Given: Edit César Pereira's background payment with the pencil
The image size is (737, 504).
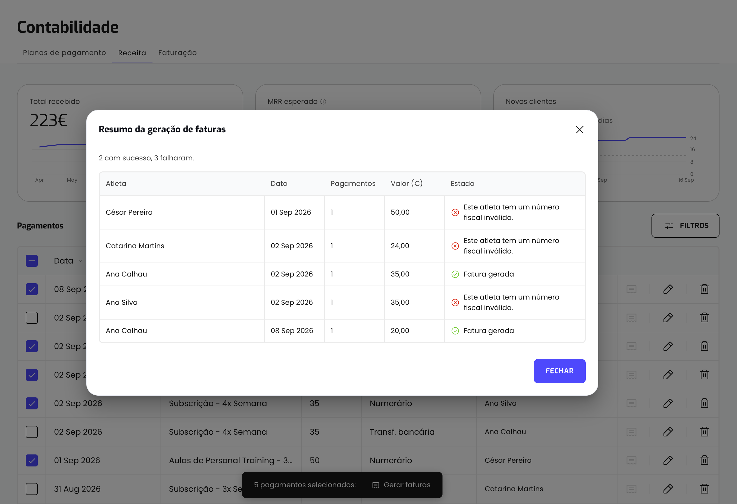Looking at the screenshot, I should click(x=668, y=460).
